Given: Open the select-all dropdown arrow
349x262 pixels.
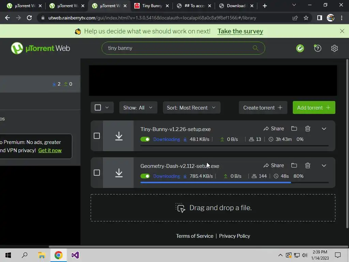Looking at the screenshot, I should (x=107, y=107).
